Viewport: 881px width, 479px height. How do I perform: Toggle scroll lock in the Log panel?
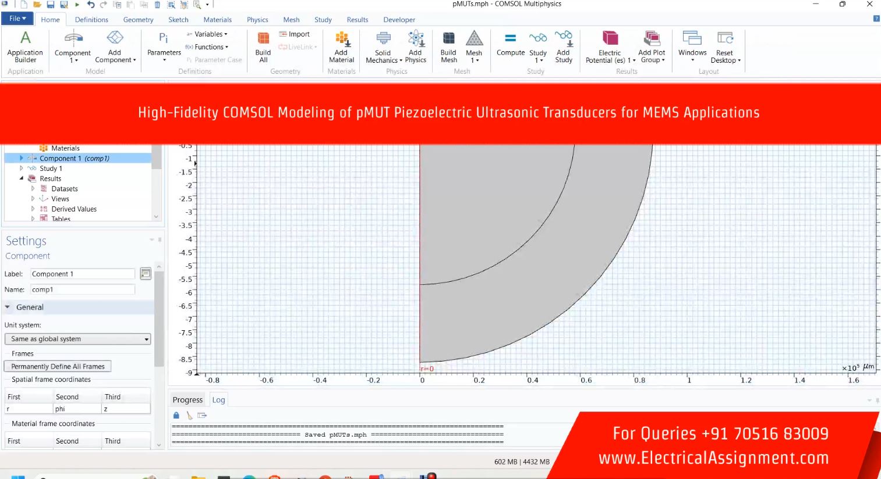[x=176, y=415]
